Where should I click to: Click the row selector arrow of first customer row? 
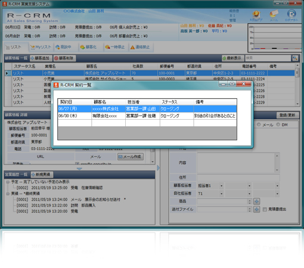click(x=8, y=73)
